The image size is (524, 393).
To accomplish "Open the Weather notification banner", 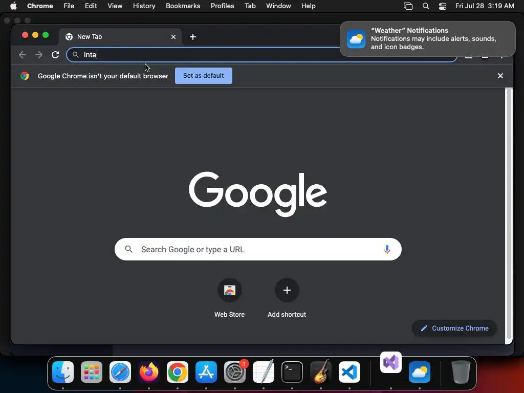I will pos(428,39).
